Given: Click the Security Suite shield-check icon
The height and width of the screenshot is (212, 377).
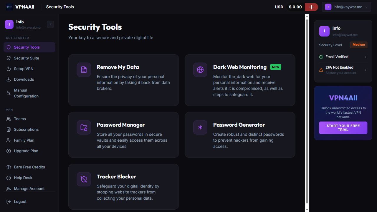Looking at the screenshot, I should click(x=9, y=58).
